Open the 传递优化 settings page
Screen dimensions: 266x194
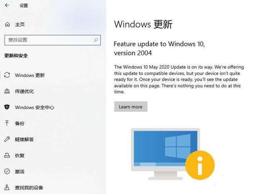(25, 91)
